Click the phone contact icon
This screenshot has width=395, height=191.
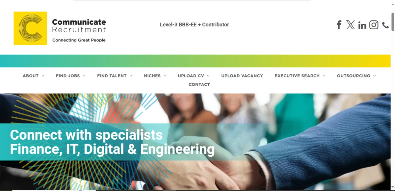(x=385, y=25)
